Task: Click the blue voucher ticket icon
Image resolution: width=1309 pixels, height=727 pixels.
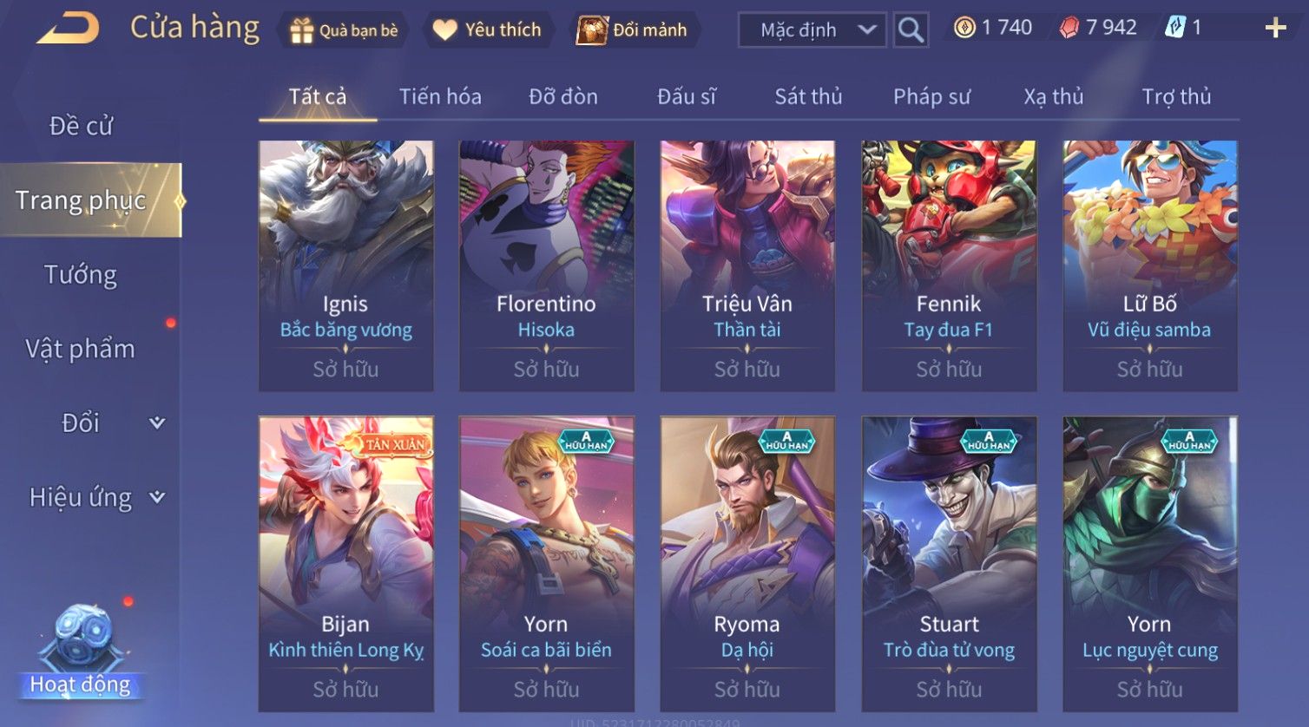Action: coord(1174,28)
